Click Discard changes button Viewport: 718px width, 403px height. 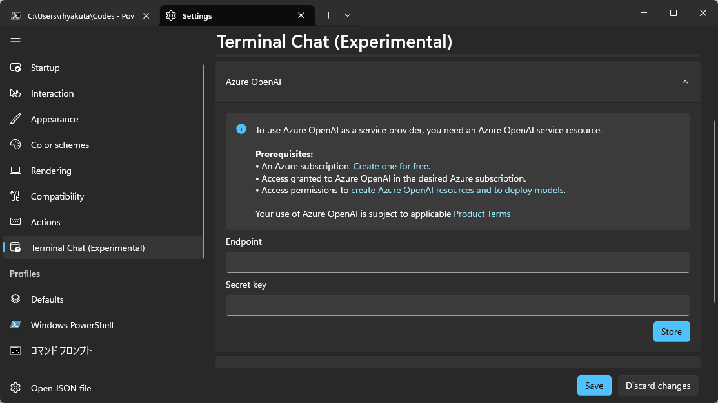[x=658, y=386]
